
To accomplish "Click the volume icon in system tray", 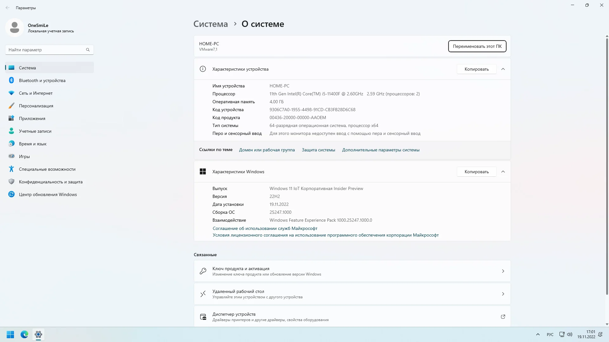I will (570, 334).
